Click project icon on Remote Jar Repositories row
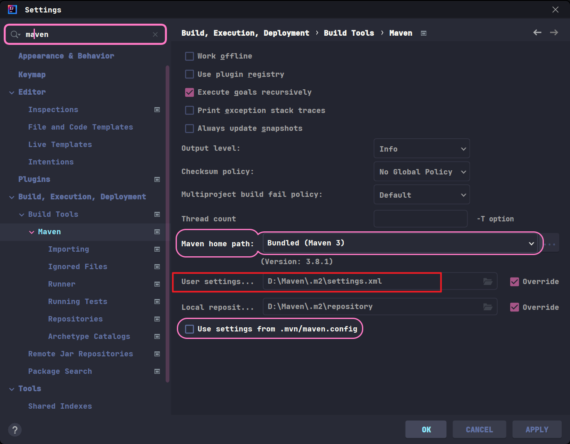This screenshot has width=570, height=444. (157, 354)
